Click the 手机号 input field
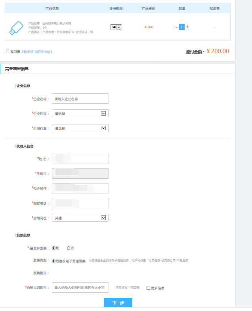The width and height of the screenshot is (252, 311). (x=80, y=174)
